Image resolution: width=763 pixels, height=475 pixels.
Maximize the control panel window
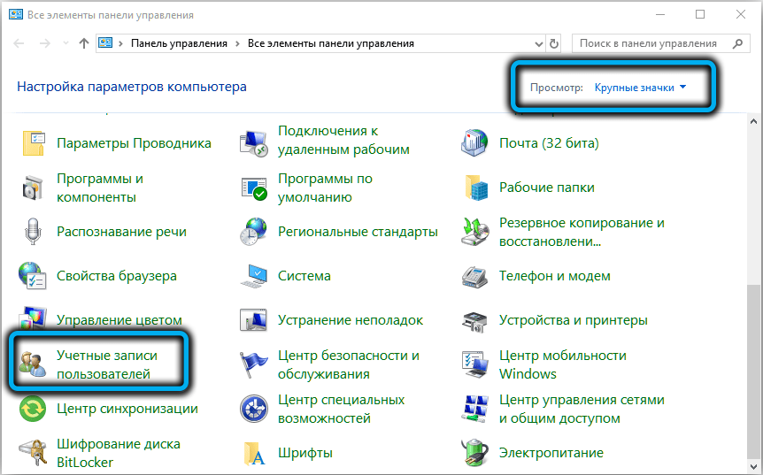(700, 14)
